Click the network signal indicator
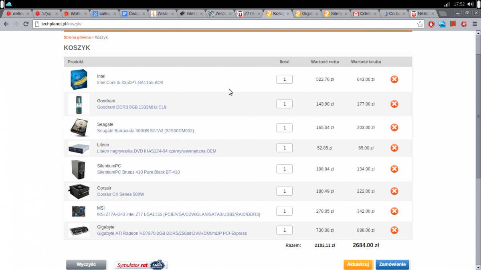 [447, 4]
